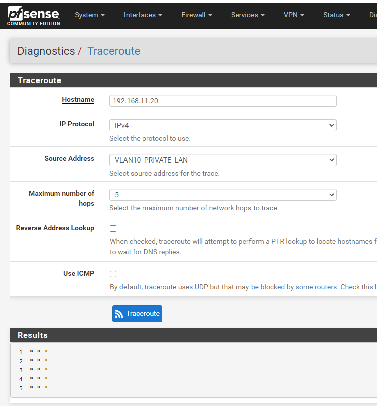Image resolution: width=377 pixels, height=406 pixels.
Task: Enable Reverse Address Lookup checkbox
Action: tap(113, 228)
